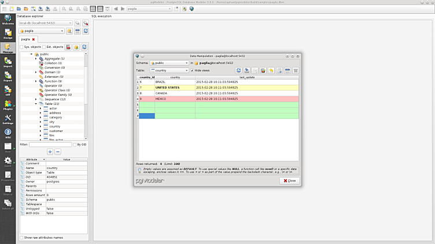Refresh the data grid in Data Manipulation
Viewport: 435px width, 244px height.
pyautogui.click(x=238, y=70)
